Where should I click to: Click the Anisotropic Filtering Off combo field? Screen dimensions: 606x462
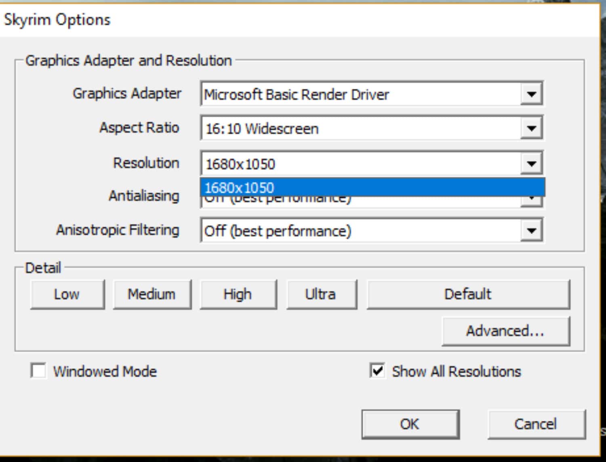click(x=372, y=230)
